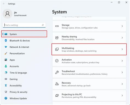The image size is (130, 105).
Task: Click the search magnifier icon
Action: pyautogui.click(x=43, y=25)
